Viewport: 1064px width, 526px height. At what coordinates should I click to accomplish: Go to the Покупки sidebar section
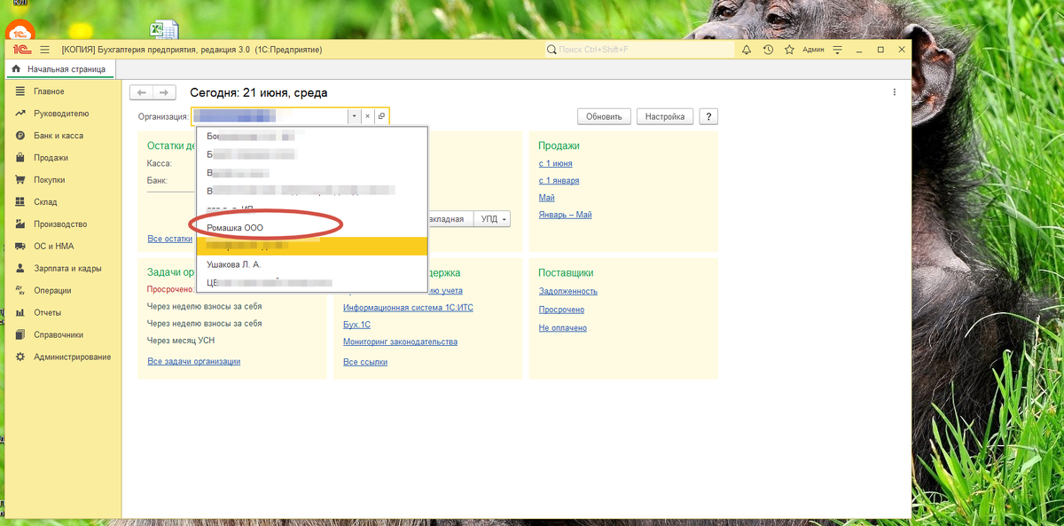(50, 180)
